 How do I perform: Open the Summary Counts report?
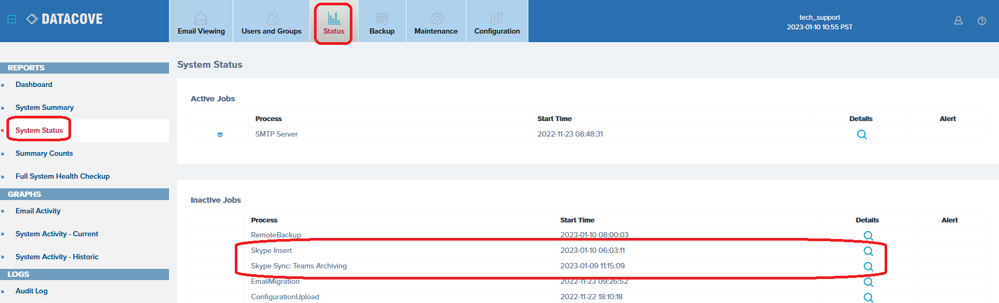click(44, 154)
